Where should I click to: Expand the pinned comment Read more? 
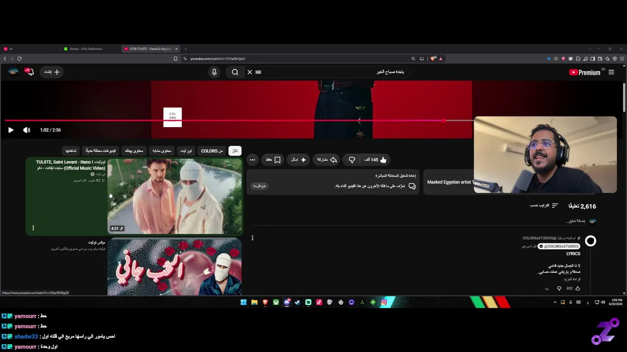572,279
